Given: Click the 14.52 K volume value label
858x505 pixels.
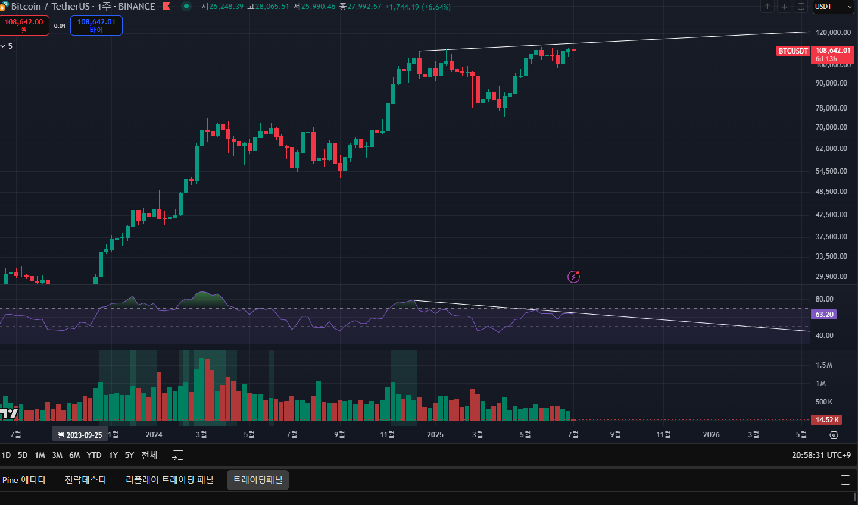Looking at the screenshot, I should (827, 419).
